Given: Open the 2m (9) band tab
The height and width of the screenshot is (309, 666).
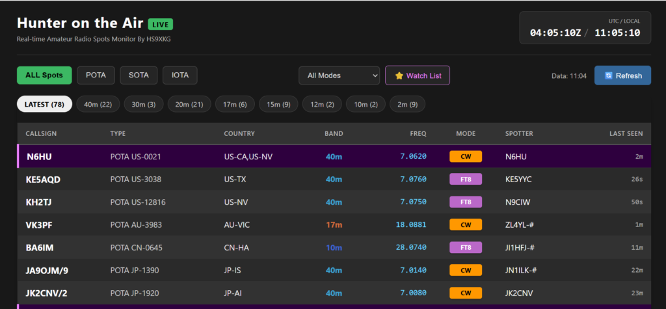Looking at the screenshot, I should click(x=408, y=104).
